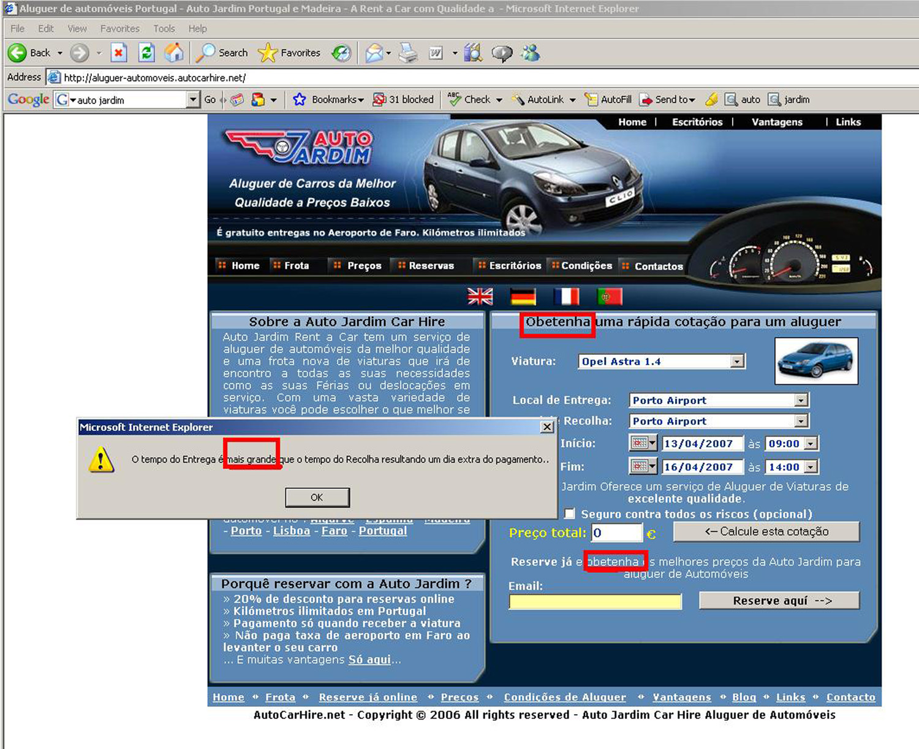Run the spell Check icon
Image resolution: width=919 pixels, height=749 pixels.
point(454,99)
